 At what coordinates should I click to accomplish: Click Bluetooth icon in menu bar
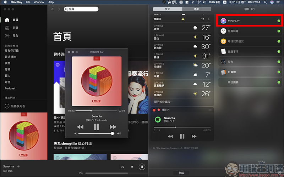click(193, 2)
